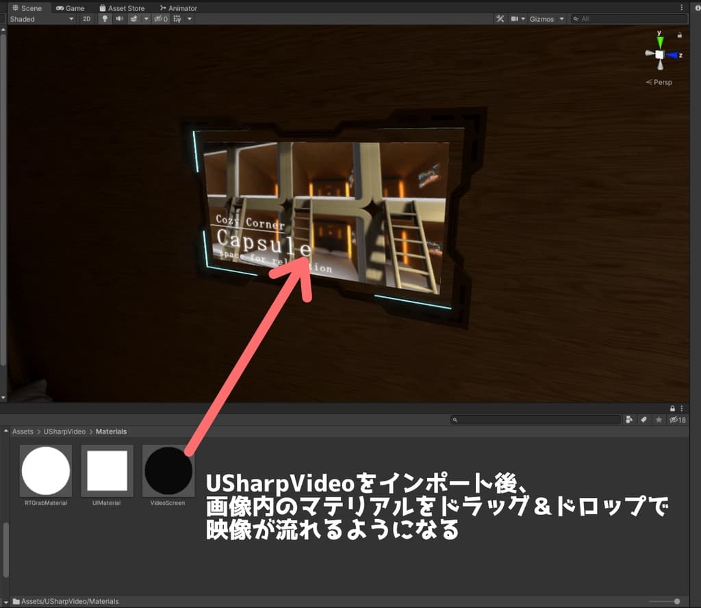
Task: Click the green Y axis on the scene gizmo
Action: point(659,41)
